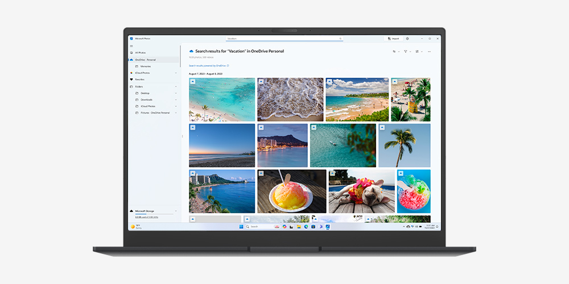Open Copilot from the taskbar
The width and height of the screenshot is (569, 284).
(284, 227)
